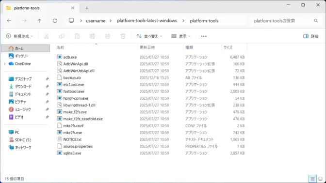
Task: Unpin Pictures from quick access
Action: [x=47, y=102]
